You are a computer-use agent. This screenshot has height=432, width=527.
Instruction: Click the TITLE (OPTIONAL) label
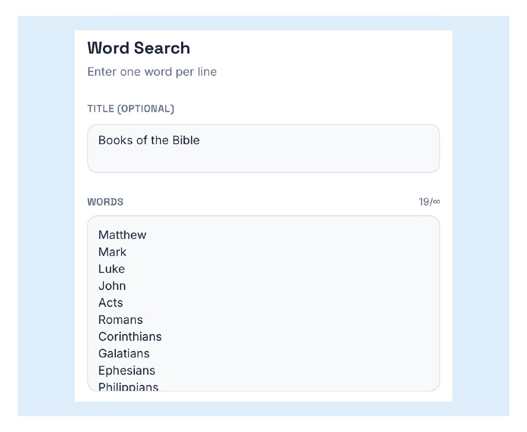tap(131, 109)
